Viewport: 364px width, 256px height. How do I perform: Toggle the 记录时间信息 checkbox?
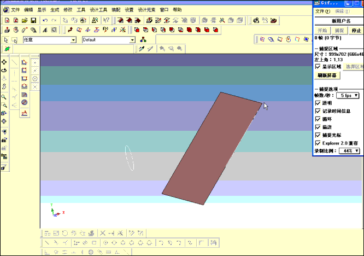(x=318, y=111)
